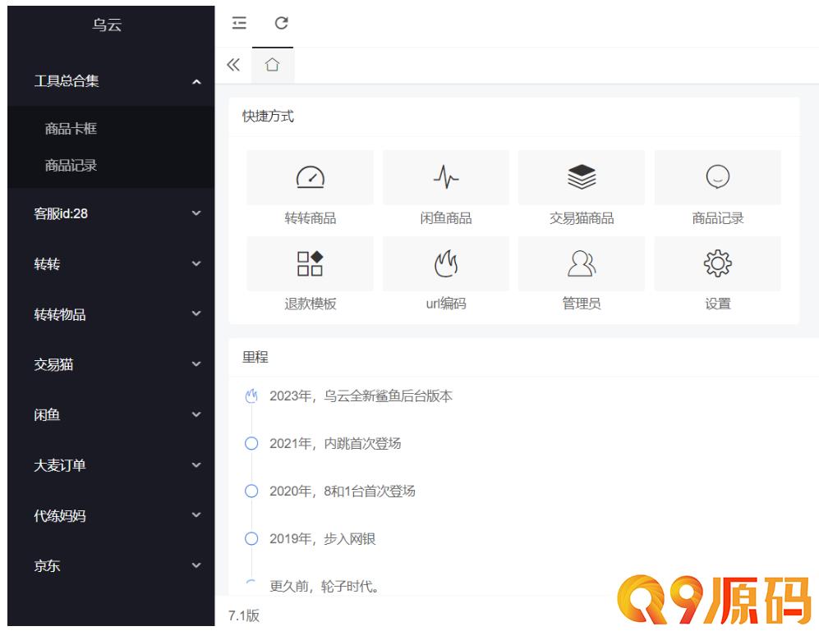Expand the 转转物品 menu arrow
819x631 pixels.
coord(196,313)
